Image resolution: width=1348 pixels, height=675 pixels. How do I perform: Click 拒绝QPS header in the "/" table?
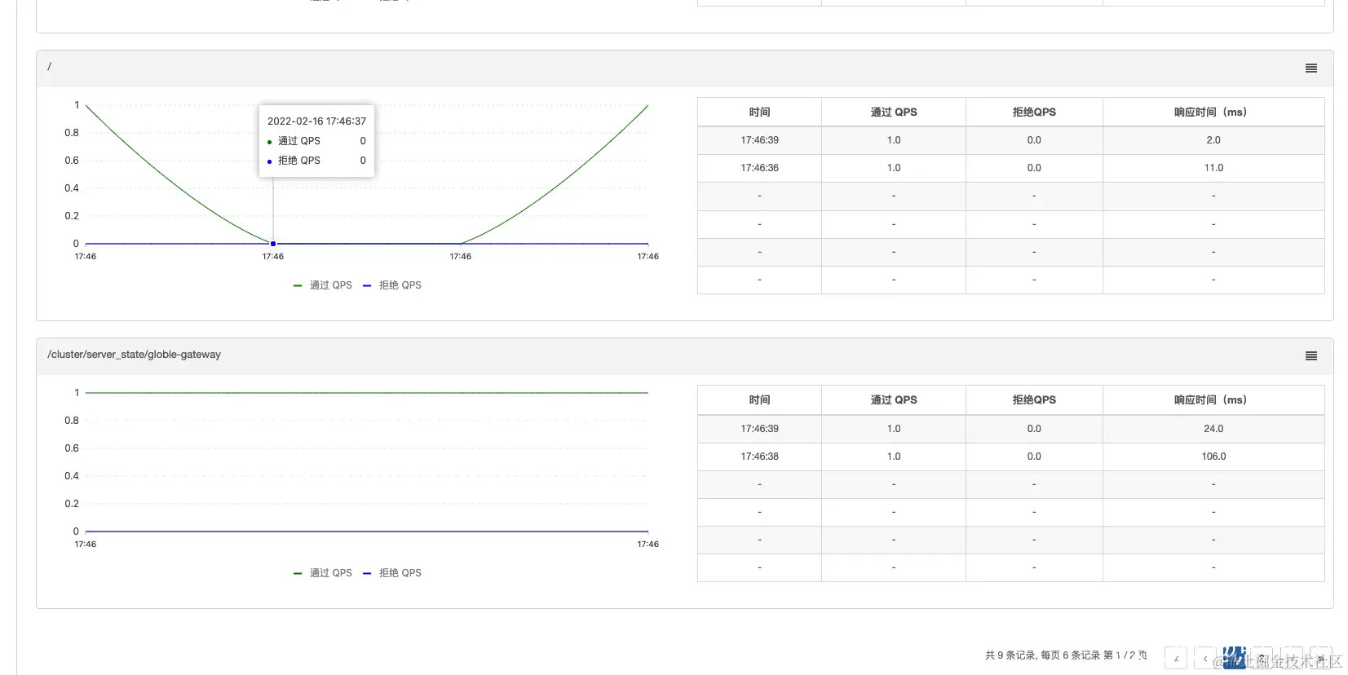click(x=1034, y=112)
